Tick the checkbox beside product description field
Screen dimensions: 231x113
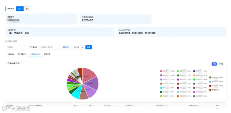coord(30,47)
